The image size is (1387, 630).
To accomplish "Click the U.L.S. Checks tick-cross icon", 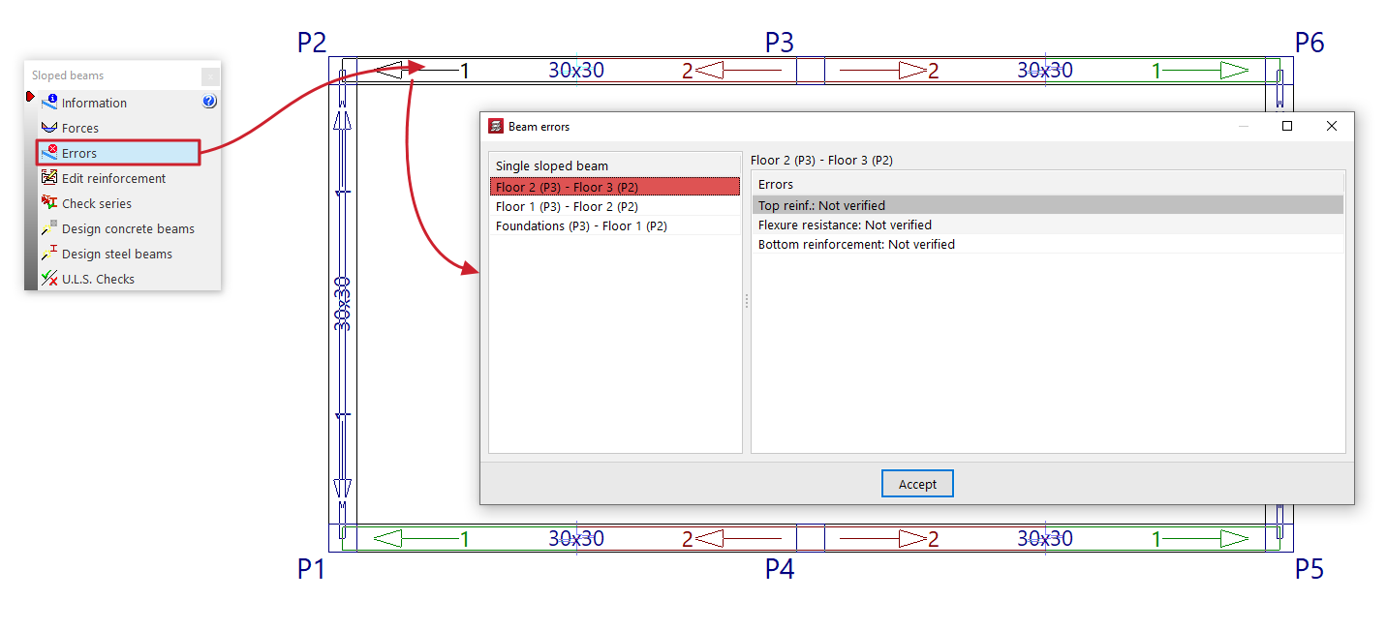I will click(x=49, y=278).
